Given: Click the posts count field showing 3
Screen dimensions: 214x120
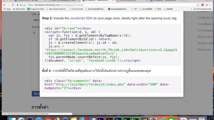Looking at the screenshot, I should coord(36,33).
